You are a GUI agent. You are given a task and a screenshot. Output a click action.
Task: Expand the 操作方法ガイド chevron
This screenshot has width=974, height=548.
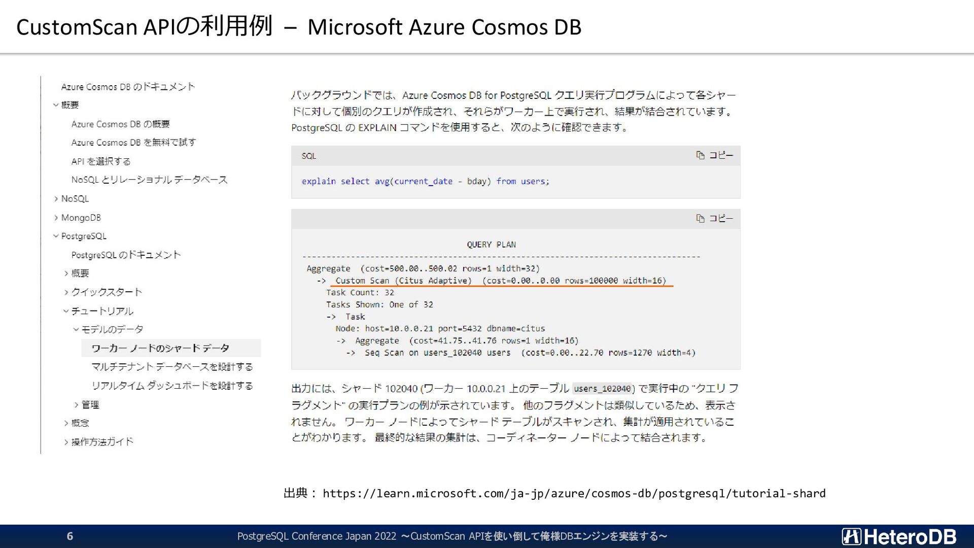point(66,442)
